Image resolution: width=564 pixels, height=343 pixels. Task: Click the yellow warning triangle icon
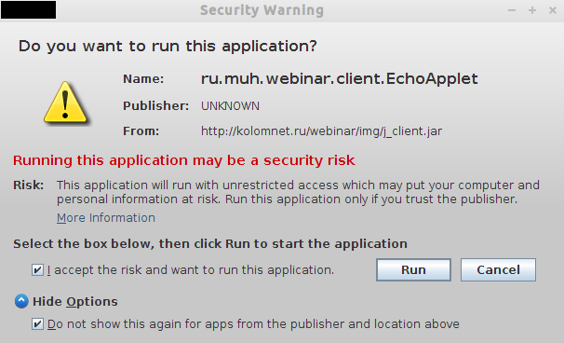pyautogui.click(x=65, y=103)
